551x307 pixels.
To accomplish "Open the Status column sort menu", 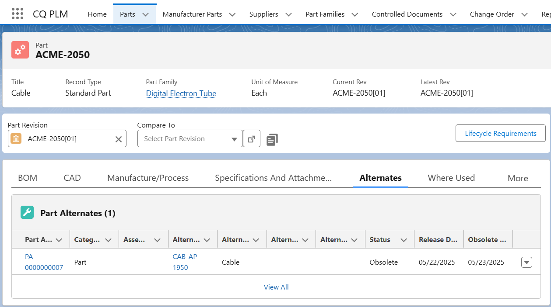I will 404,240.
